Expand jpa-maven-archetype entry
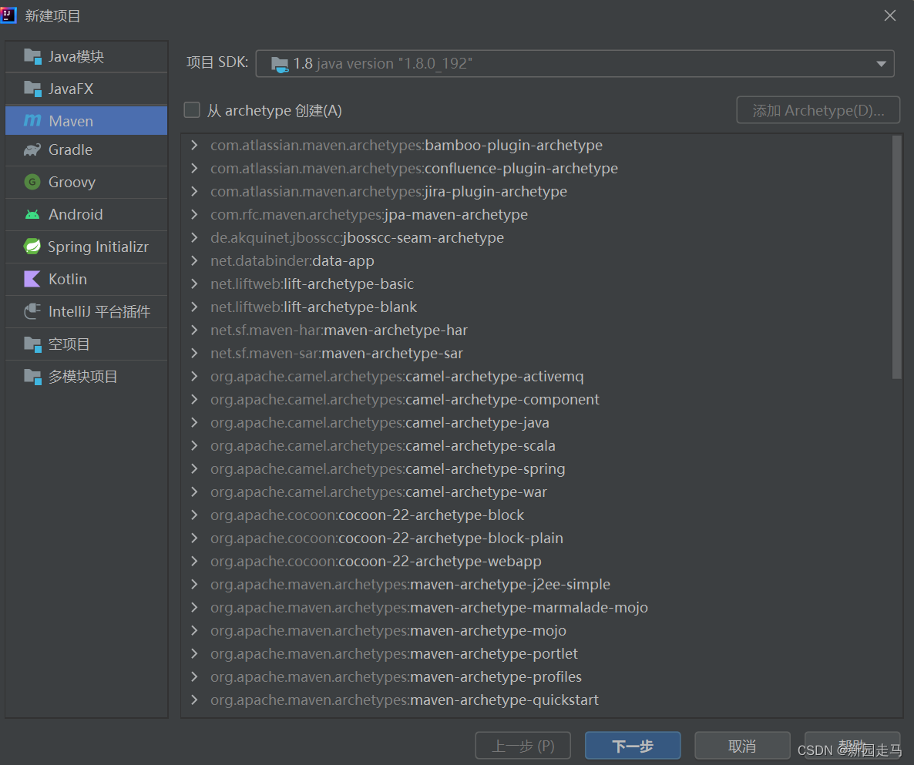The height and width of the screenshot is (765, 914). (x=195, y=214)
